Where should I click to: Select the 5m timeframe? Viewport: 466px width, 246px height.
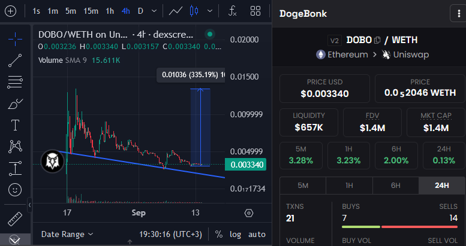pos(70,11)
